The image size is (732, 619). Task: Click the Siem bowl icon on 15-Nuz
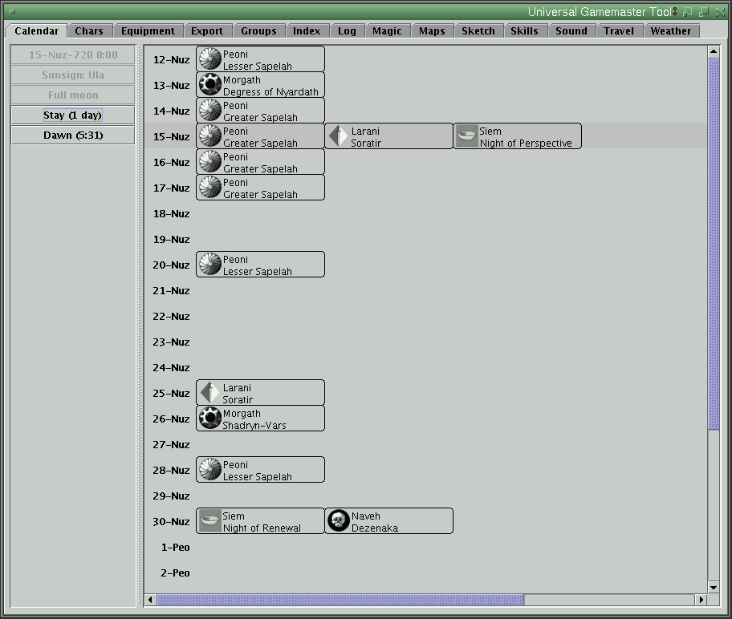(x=467, y=136)
